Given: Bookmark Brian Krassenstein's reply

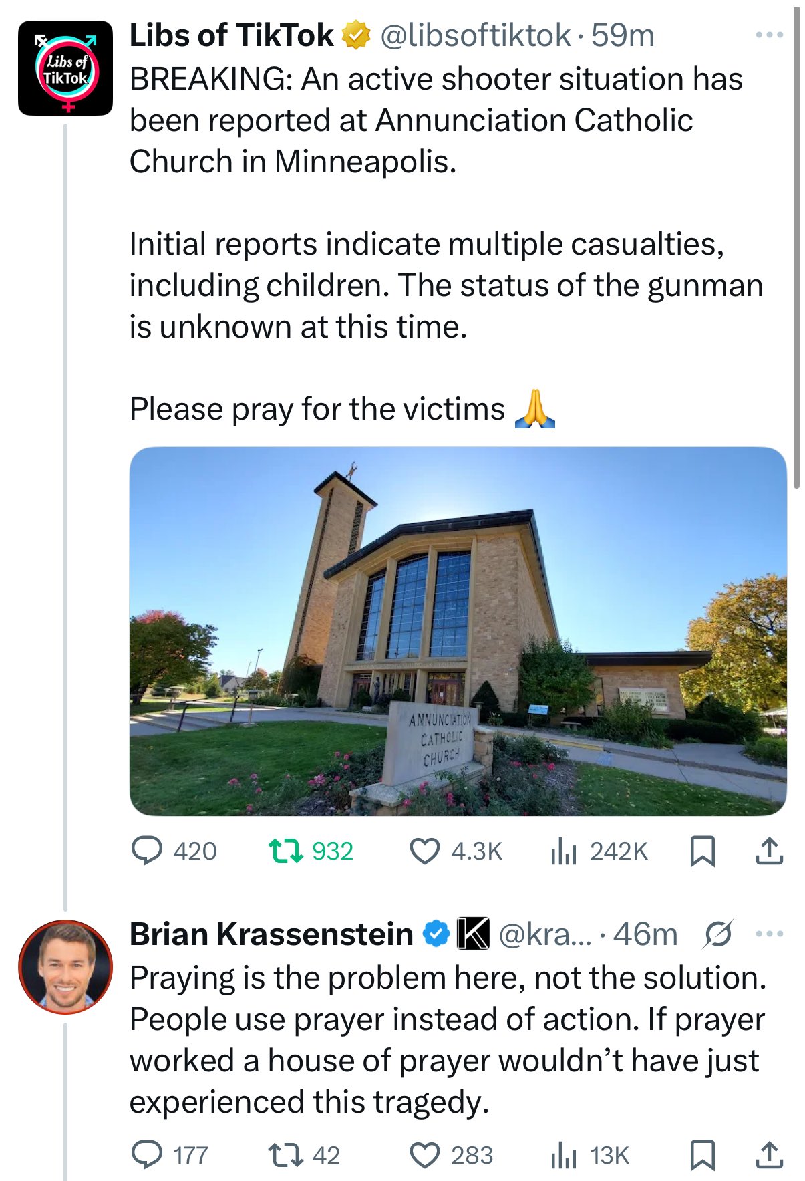Looking at the screenshot, I should tap(702, 1155).
